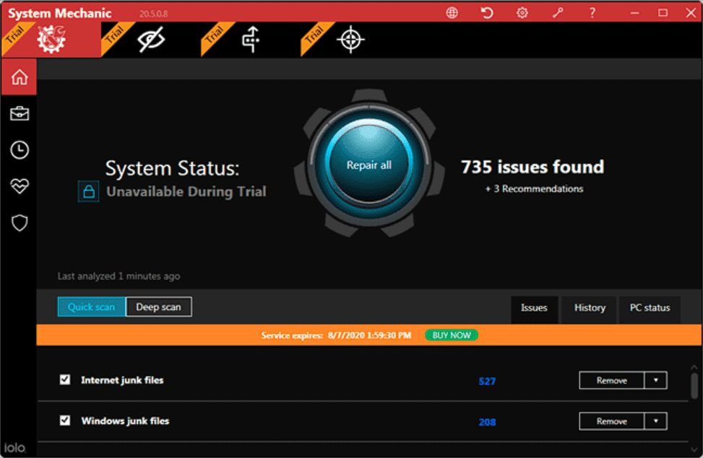This screenshot has height=458, width=703.
Task: Select the crosshair target module icon
Action: click(350, 40)
